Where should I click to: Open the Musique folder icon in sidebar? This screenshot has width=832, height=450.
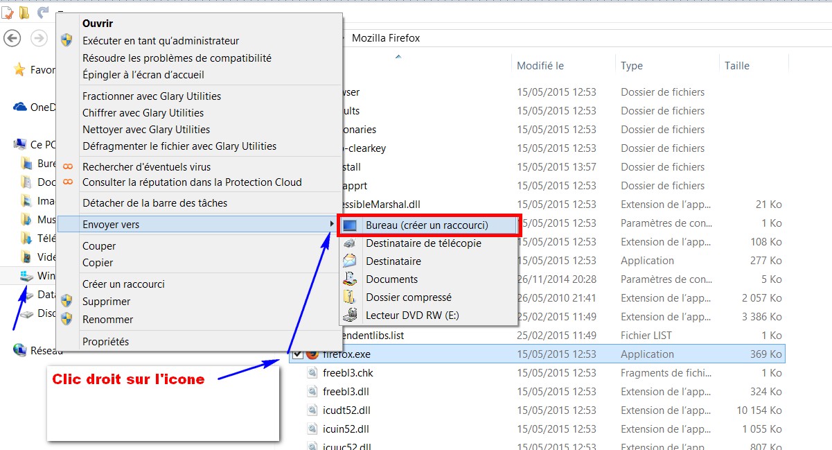pos(27,220)
